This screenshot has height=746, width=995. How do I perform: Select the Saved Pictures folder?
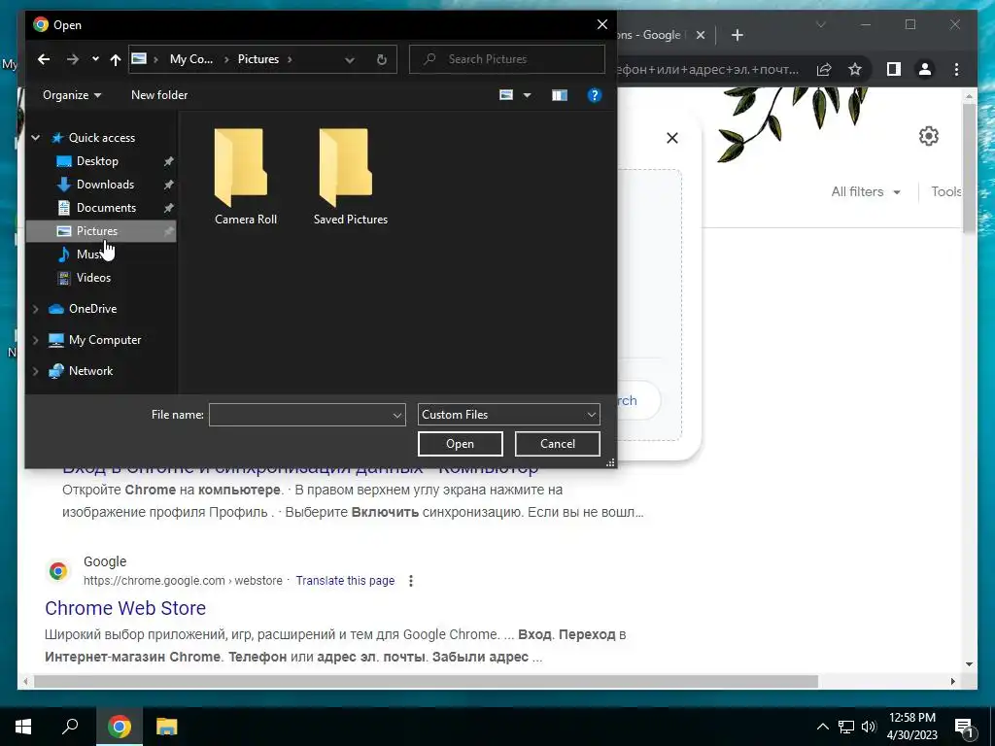point(350,177)
